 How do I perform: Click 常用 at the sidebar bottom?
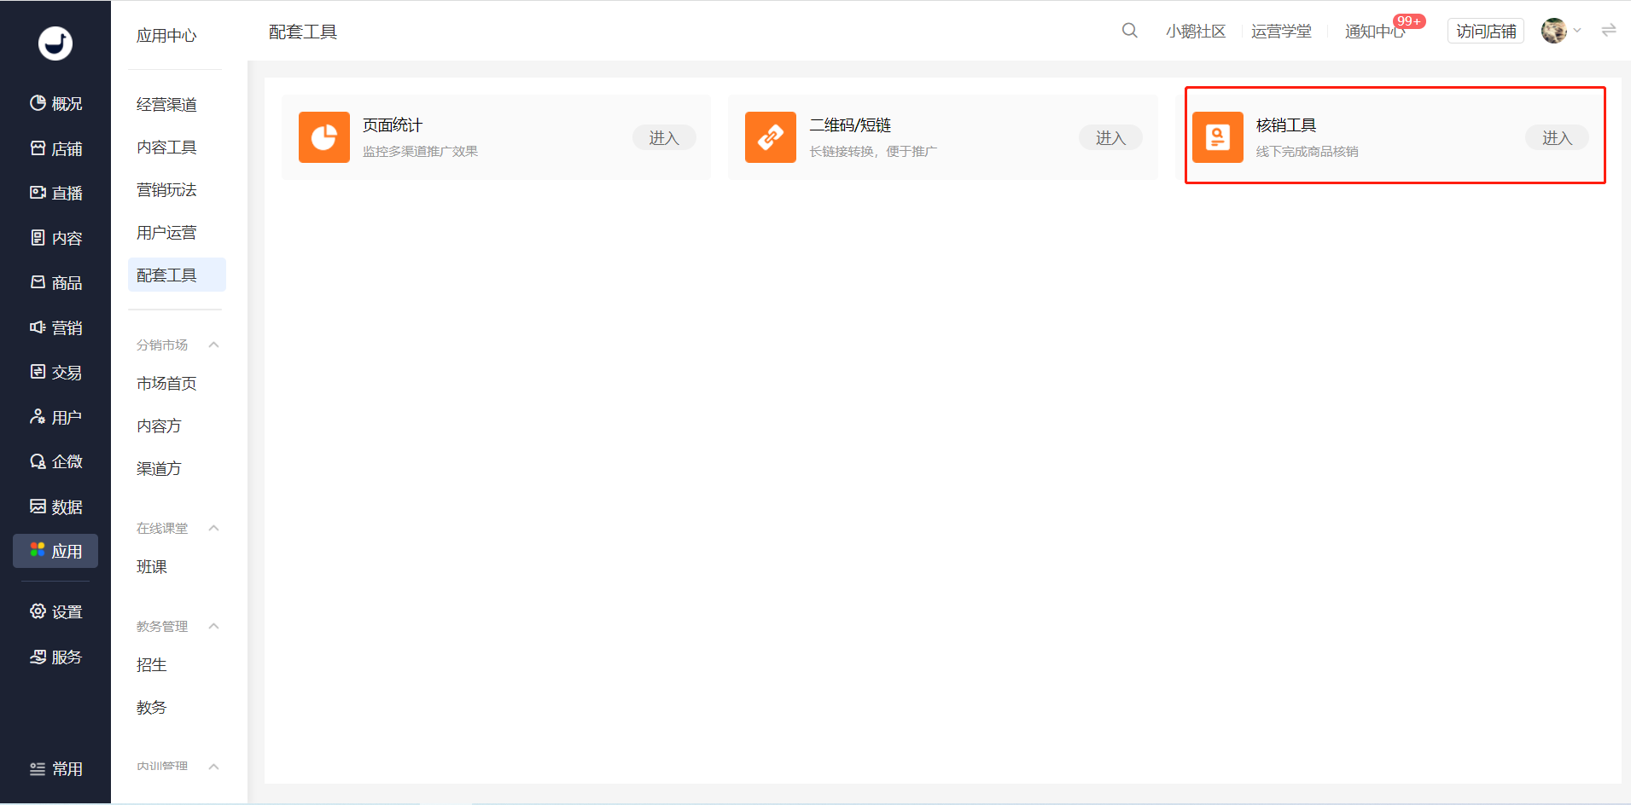click(x=55, y=768)
